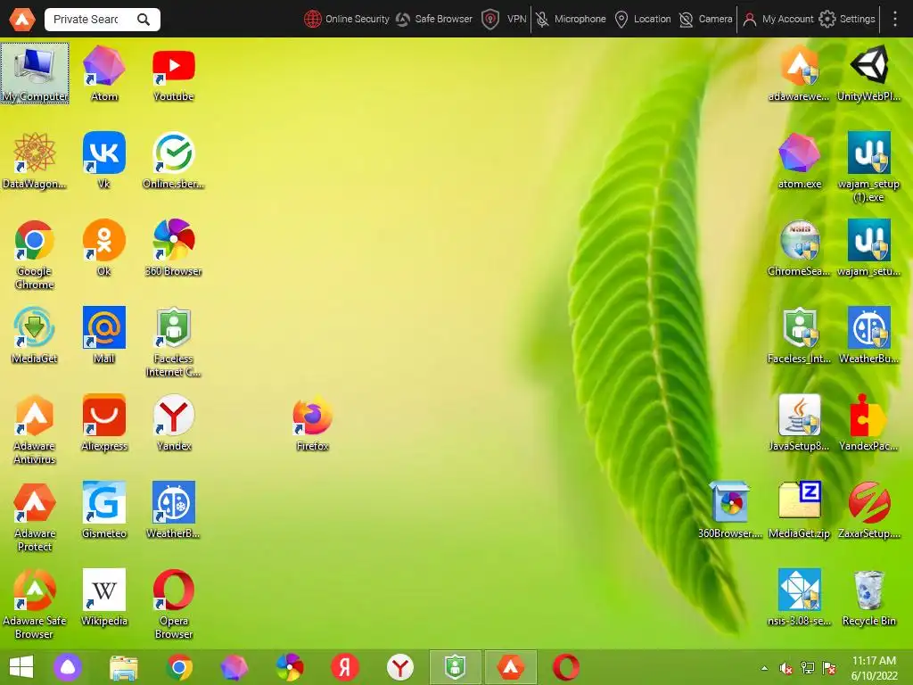This screenshot has height=685, width=913.
Task: Show hidden system tray icons
Action: (x=764, y=668)
